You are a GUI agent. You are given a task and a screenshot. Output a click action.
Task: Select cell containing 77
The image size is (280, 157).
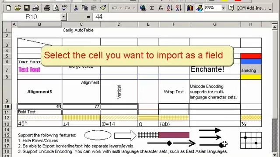click(81, 106)
